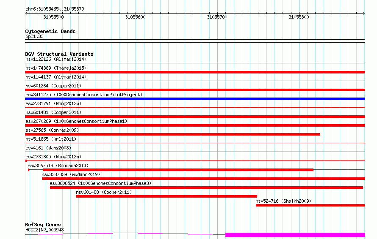Click the thin red line under esv2731791
377x239 pixels.
pos(195,107)
